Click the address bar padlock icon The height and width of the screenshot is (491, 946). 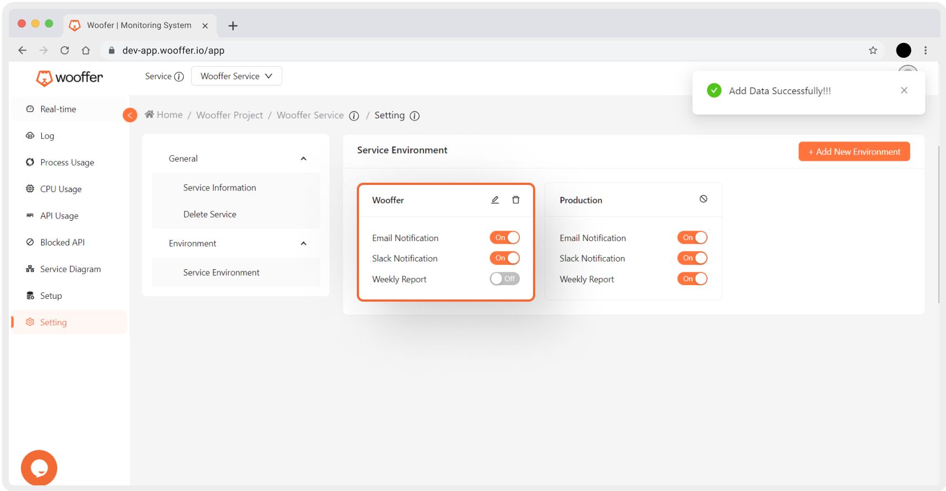[x=112, y=50]
